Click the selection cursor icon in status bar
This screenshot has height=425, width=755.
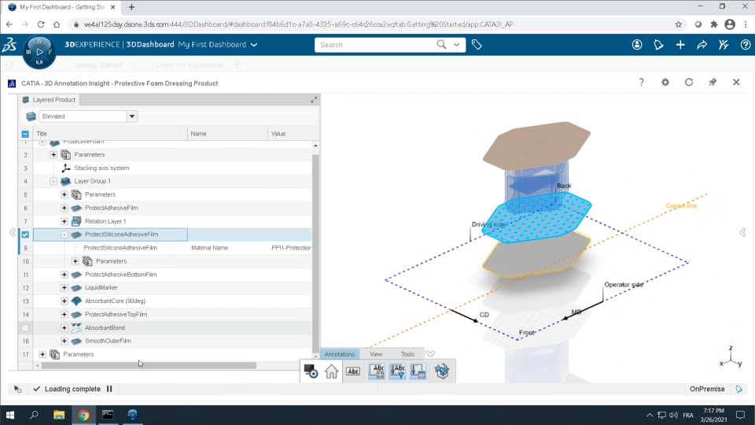click(x=18, y=389)
